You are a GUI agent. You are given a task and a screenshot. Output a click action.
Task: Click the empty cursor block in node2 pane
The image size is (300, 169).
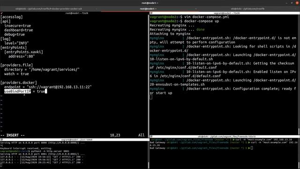coord(151,97)
